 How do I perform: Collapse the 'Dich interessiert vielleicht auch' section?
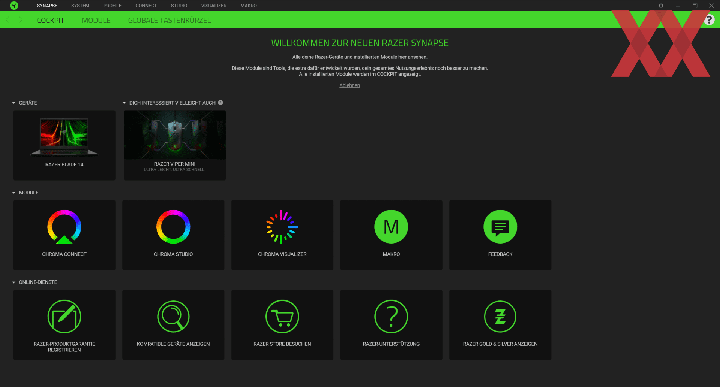pos(124,103)
